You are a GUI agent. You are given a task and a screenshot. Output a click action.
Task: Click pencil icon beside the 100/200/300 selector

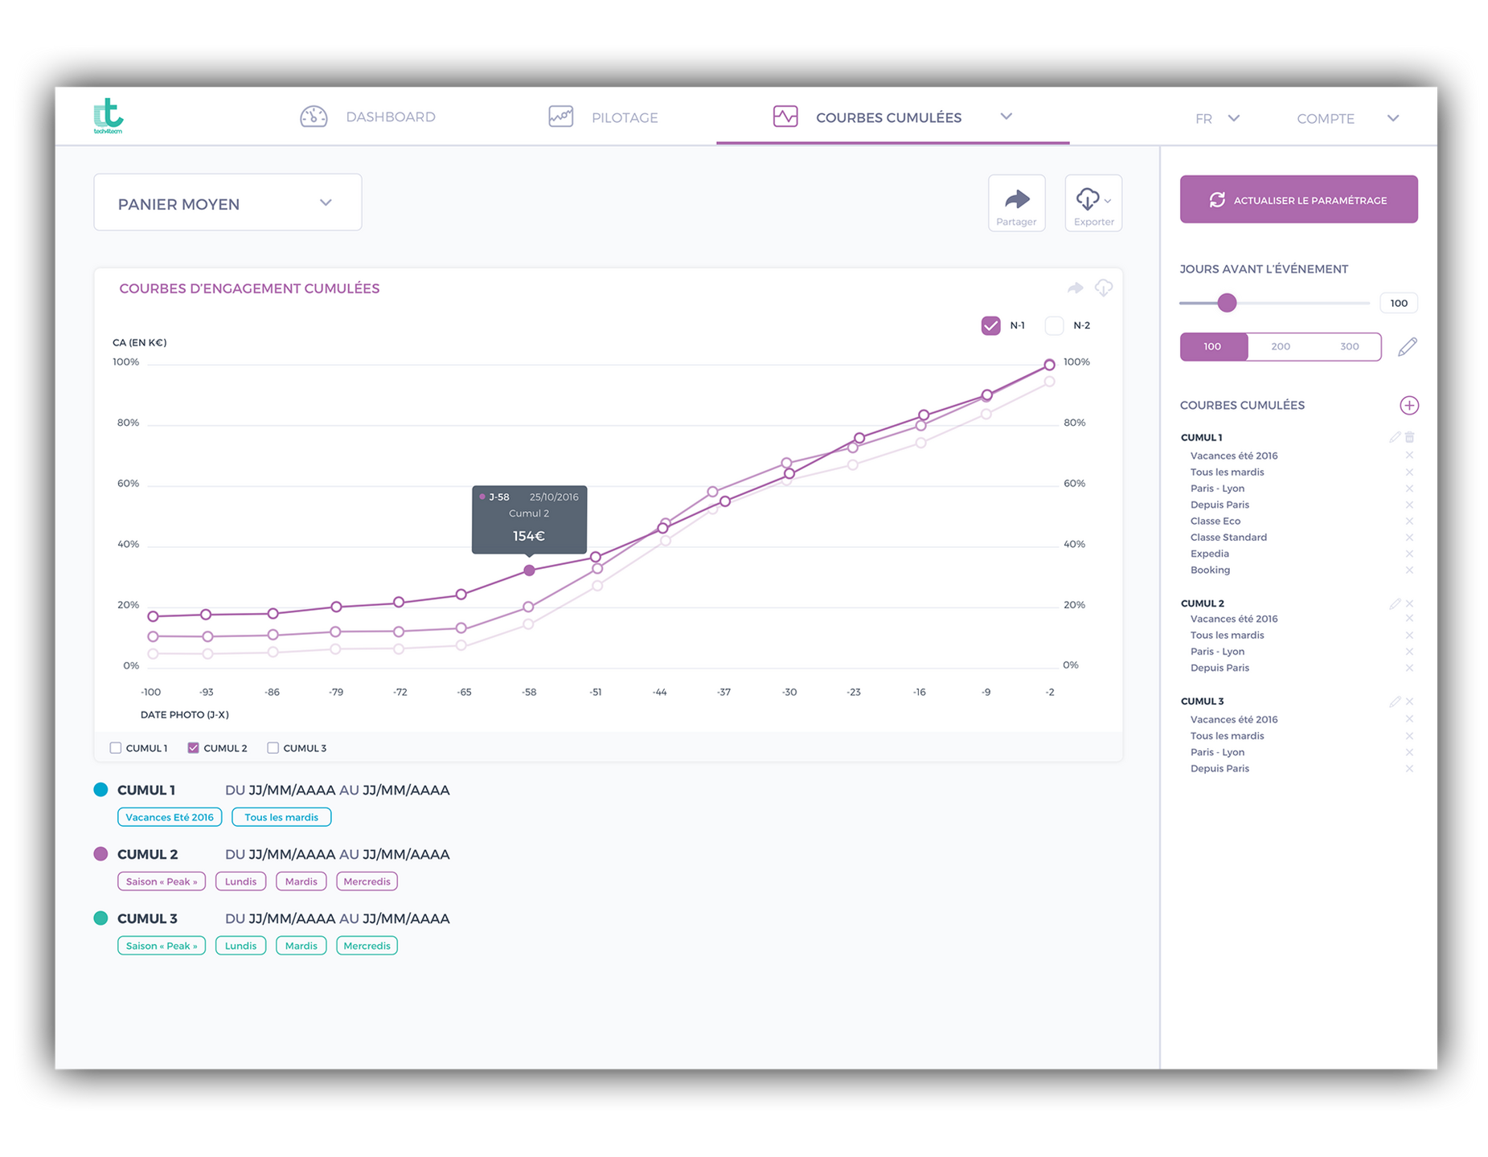(x=1407, y=347)
